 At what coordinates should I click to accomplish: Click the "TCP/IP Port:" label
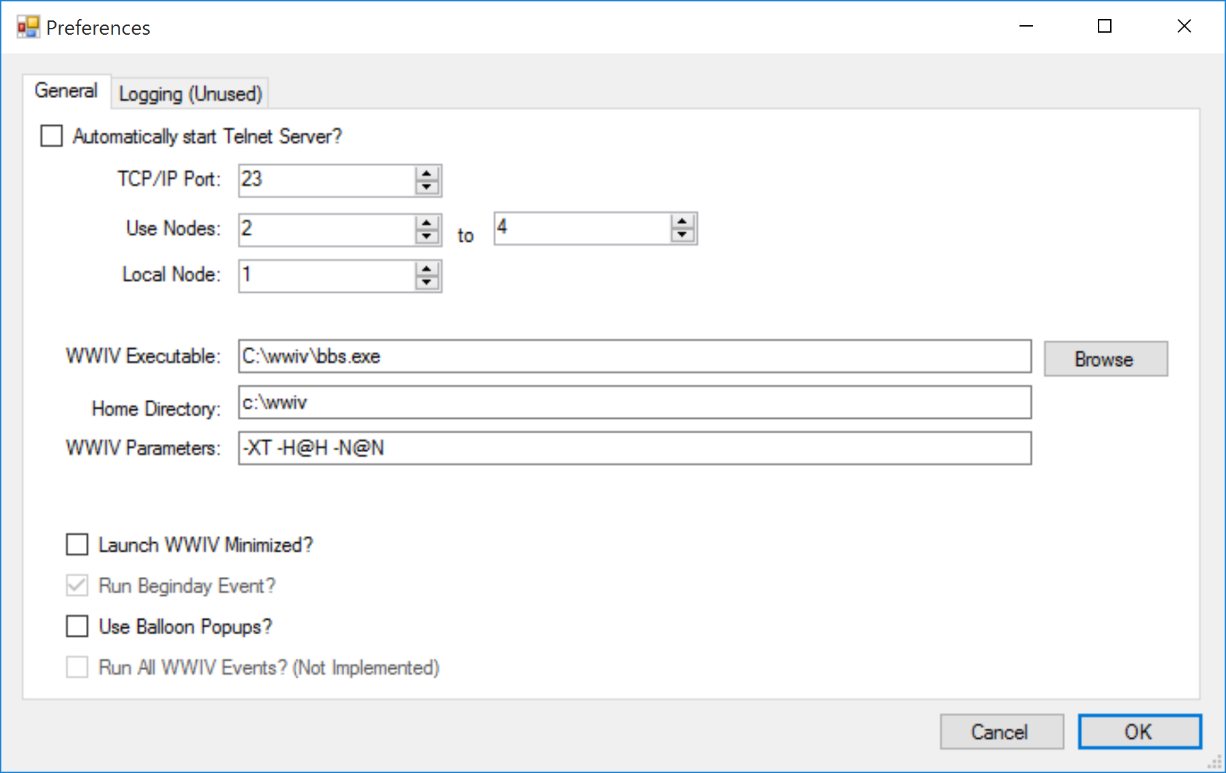click(x=169, y=179)
